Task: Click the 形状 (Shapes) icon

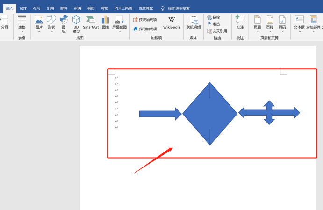Action: coord(51,22)
